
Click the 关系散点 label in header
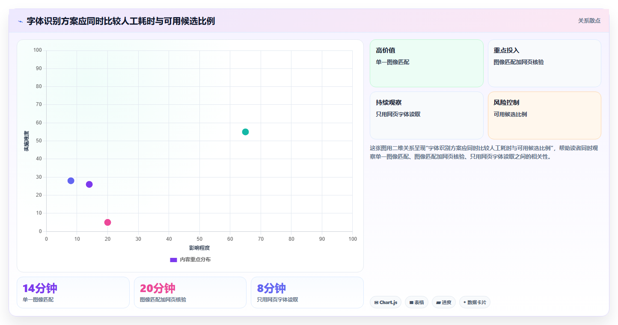point(589,21)
